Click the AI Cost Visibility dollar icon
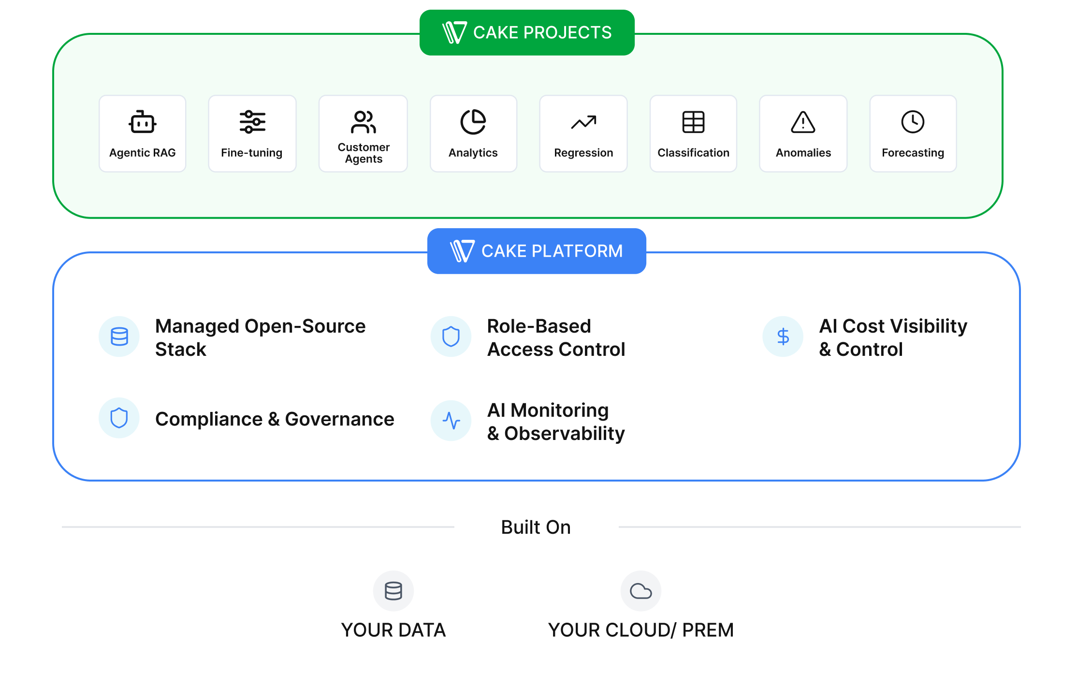The width and height of the screenshot is (1077, 673). 783,336
